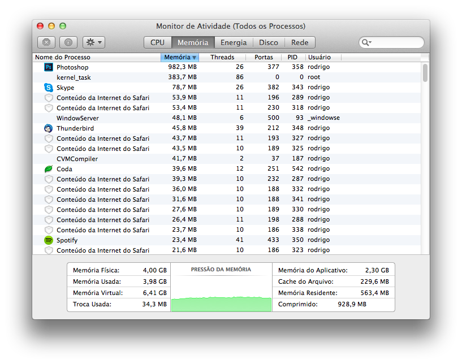462x364 pixels.
Task: Click the search field
Action: pyautogui.click(x=391, y=42)
